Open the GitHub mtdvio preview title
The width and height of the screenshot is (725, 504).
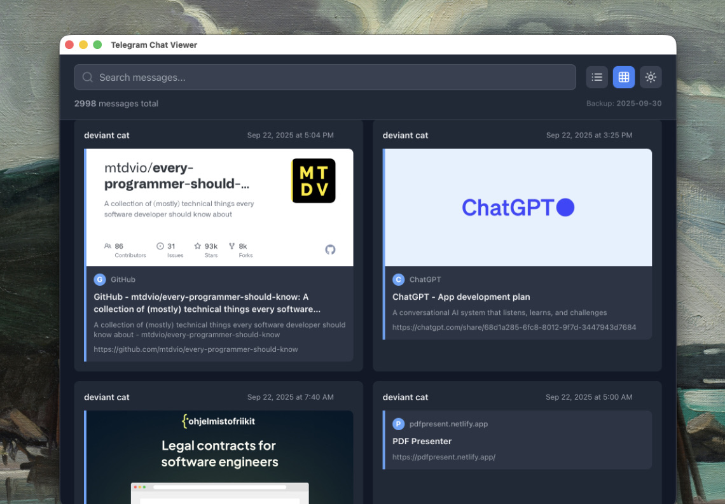point(207,303)
